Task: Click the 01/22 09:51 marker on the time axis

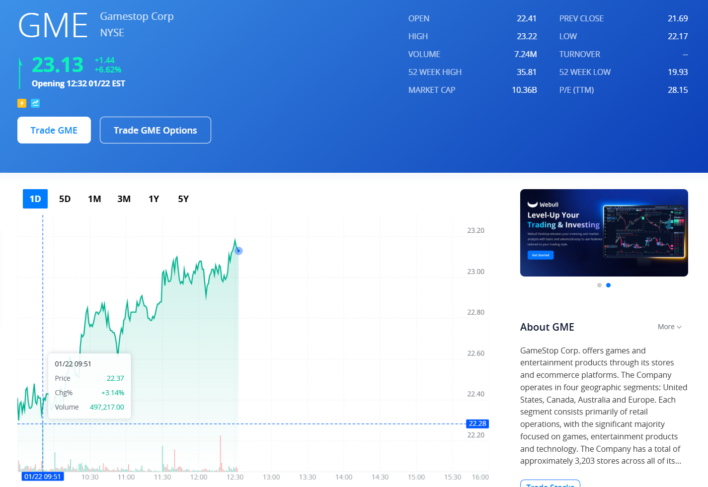Action: [43, 477]
